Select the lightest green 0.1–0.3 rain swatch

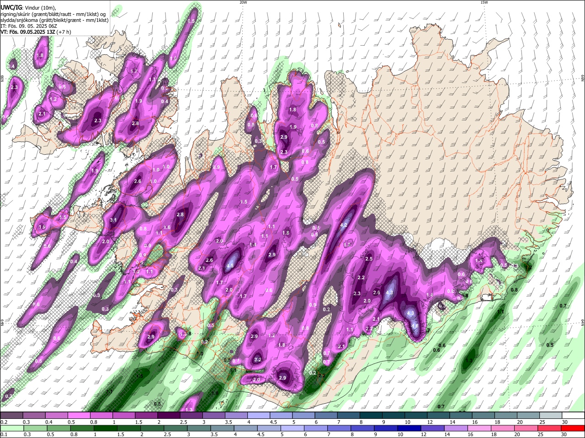[12, 428]
